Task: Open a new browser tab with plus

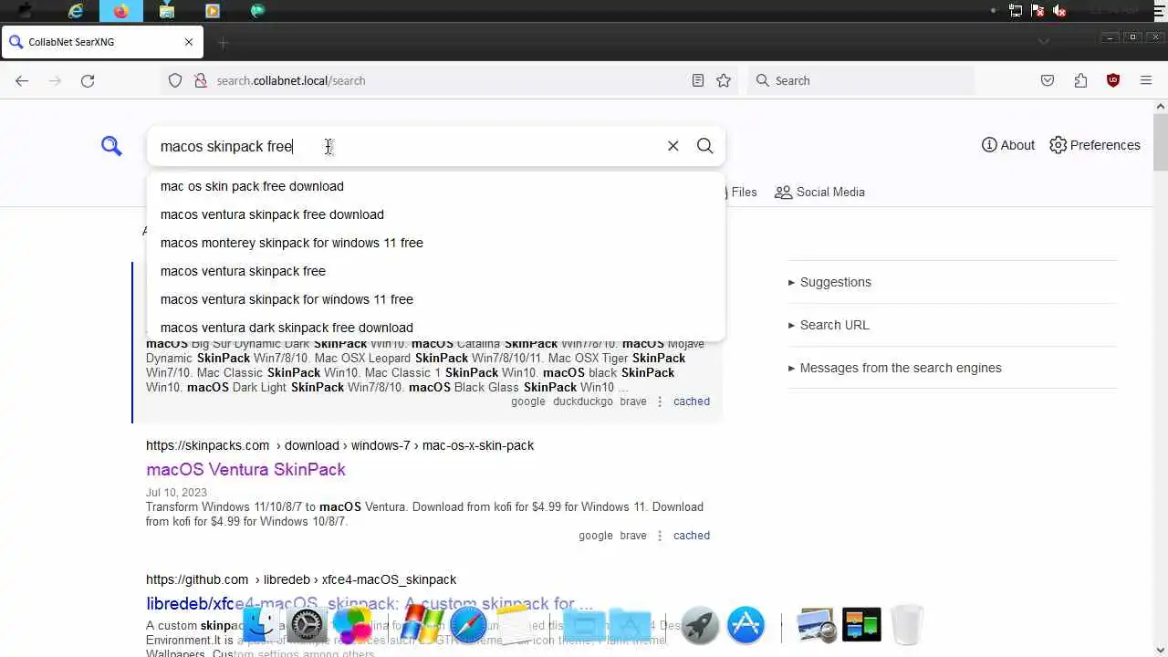Action: (223, 42)
